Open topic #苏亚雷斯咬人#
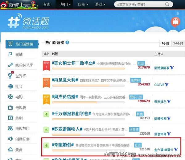This screenshot has height=160, width=185. [x=67, y=129]
